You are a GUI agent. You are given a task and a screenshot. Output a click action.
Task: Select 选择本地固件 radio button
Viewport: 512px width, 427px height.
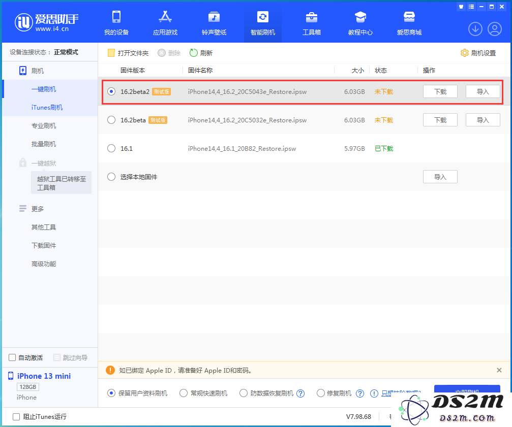[111, 177]
